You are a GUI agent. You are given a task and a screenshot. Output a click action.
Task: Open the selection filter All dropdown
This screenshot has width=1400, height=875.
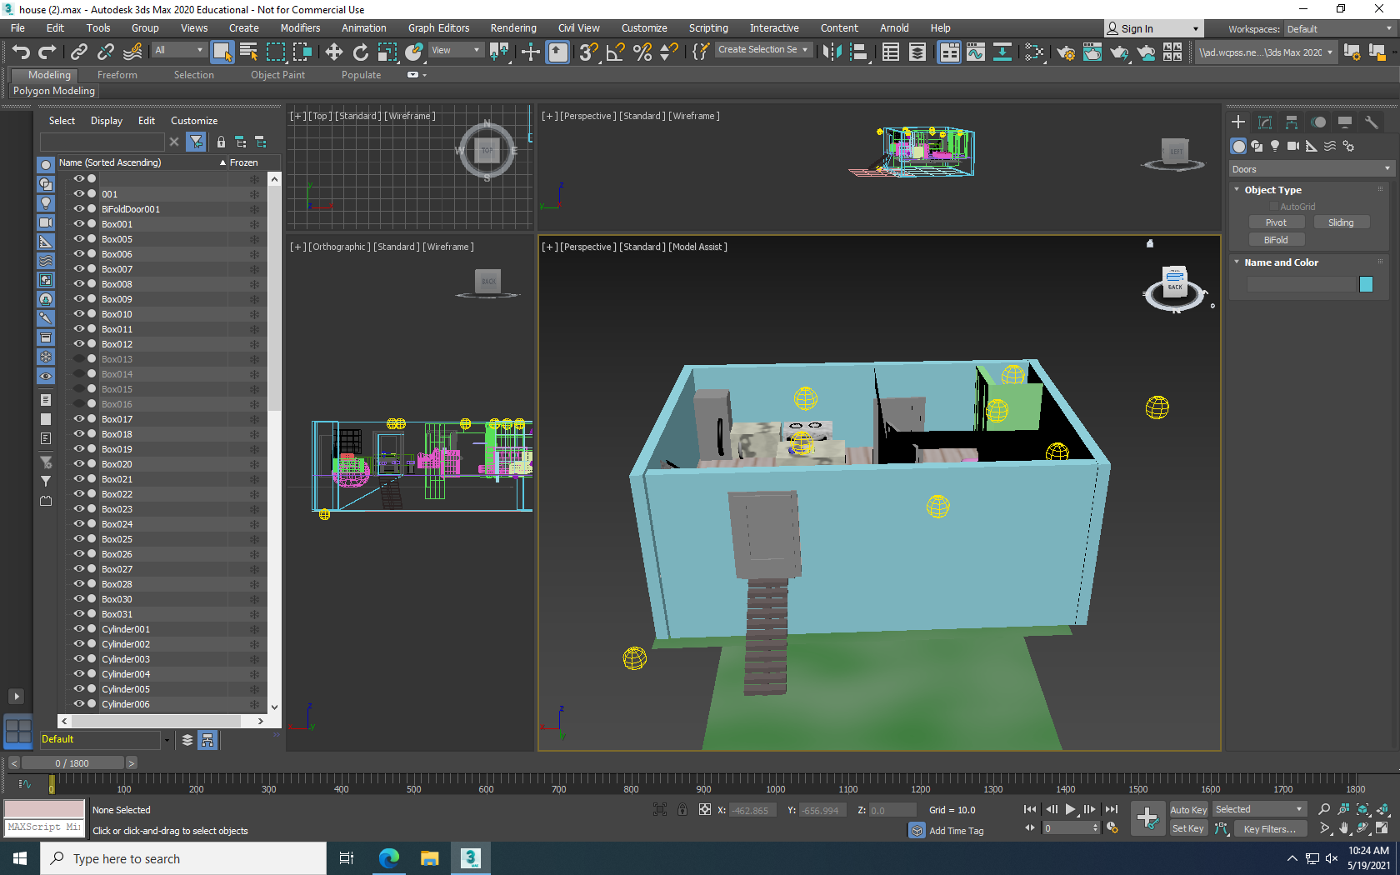pos(178,50)
